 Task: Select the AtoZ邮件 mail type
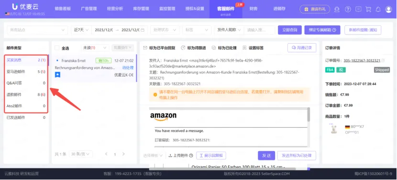click(x=26, y=106)
